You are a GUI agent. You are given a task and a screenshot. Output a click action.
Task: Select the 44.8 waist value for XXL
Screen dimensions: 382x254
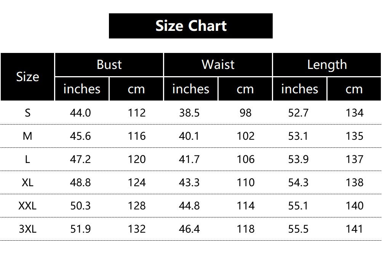click(x=189, y=206)
